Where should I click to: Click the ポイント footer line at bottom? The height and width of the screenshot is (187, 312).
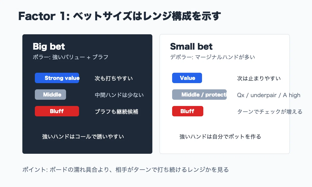[x=126, y=170]
